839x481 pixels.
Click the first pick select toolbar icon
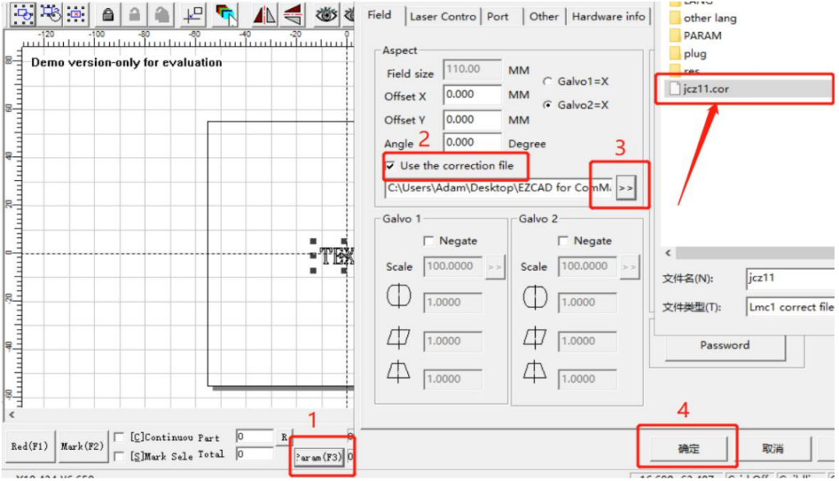(22, 14)
